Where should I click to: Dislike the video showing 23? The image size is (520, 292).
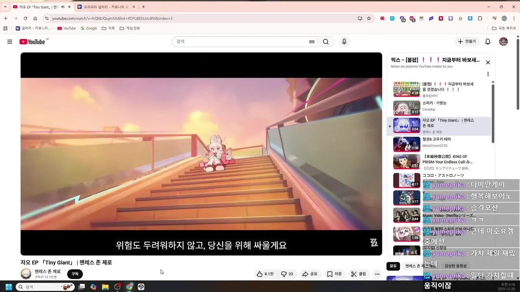(x=287, y=274)
